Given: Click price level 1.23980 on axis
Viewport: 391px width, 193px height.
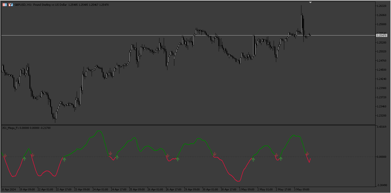Looking at the screenshot, I should pos(381,88).
